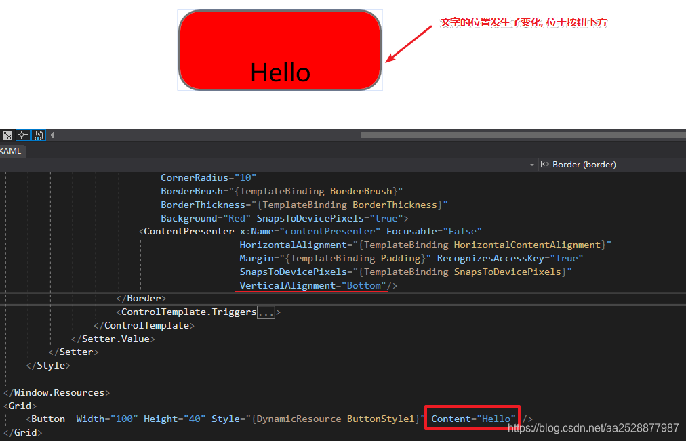Image resolution: width=686 pixels, height=441 pixels.
Task: Click the ControlTemplate.Triggers tag text
Action: (x=189, y=312)
